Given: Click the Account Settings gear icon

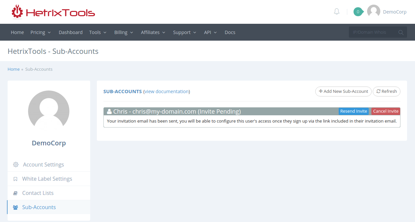Looking at the screenshot, I should (x=16, y=165).
